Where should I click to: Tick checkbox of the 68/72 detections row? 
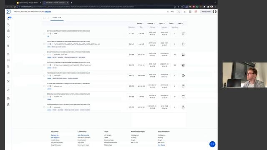[44, 76]
